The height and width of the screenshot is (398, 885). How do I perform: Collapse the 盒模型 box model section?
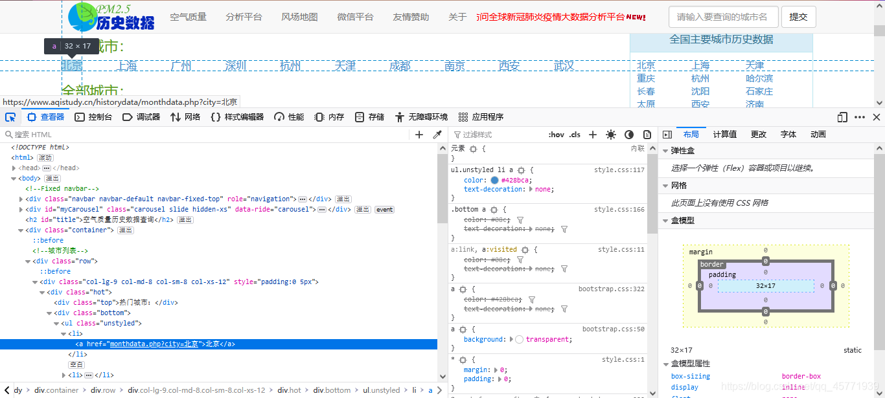[x=665, y=221]
